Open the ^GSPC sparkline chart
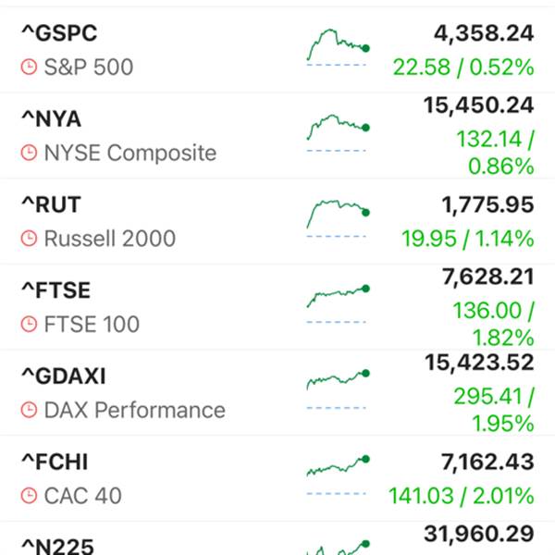Viewport: 555px width, 555px height. (x=338, y=47)
